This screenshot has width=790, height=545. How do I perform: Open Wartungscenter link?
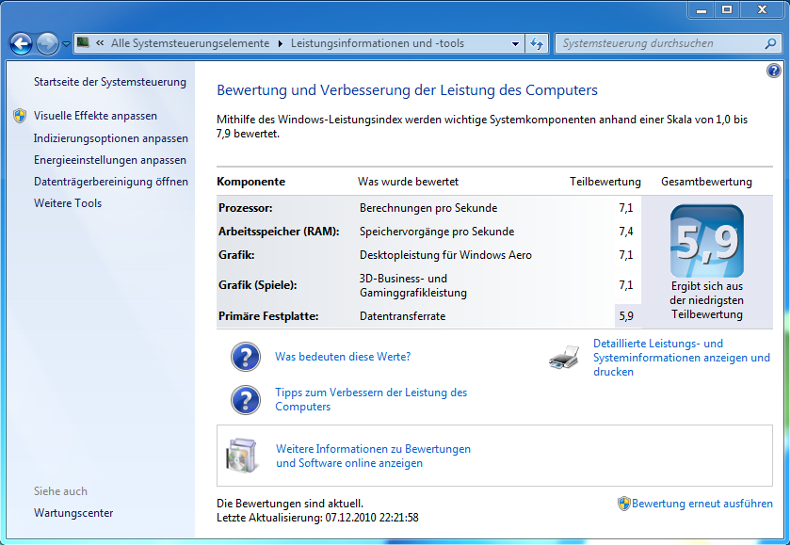pyautogui.click(x=73, y=513)
